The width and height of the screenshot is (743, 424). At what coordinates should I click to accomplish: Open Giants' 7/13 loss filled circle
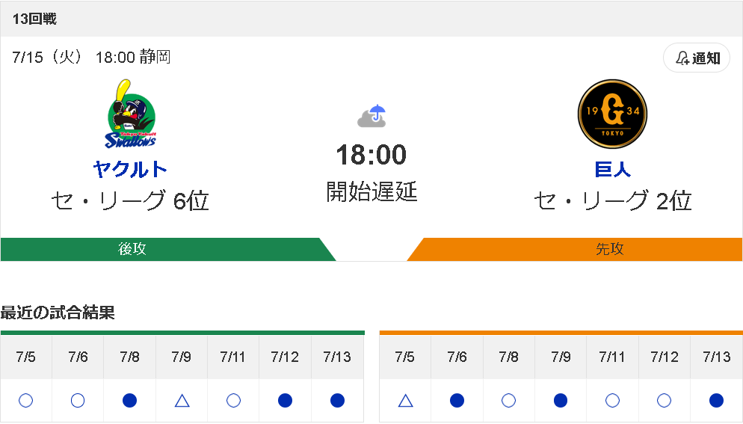click(716, 401)
